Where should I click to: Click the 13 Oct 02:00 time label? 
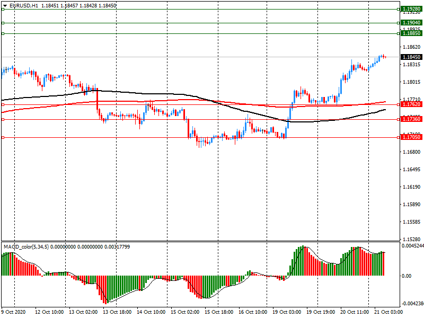pos(83,312)
